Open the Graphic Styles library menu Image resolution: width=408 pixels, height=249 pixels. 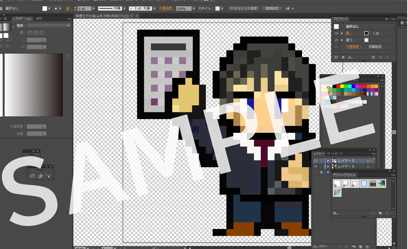pyautogui.click(x=336, y=213)
